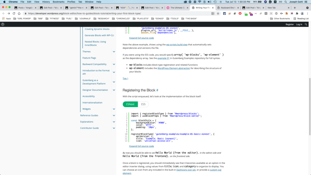Open the Chrome profile avatar icon
Image resolution: width=311 pixels, height=175 pixels.
[x=302, y=13]
